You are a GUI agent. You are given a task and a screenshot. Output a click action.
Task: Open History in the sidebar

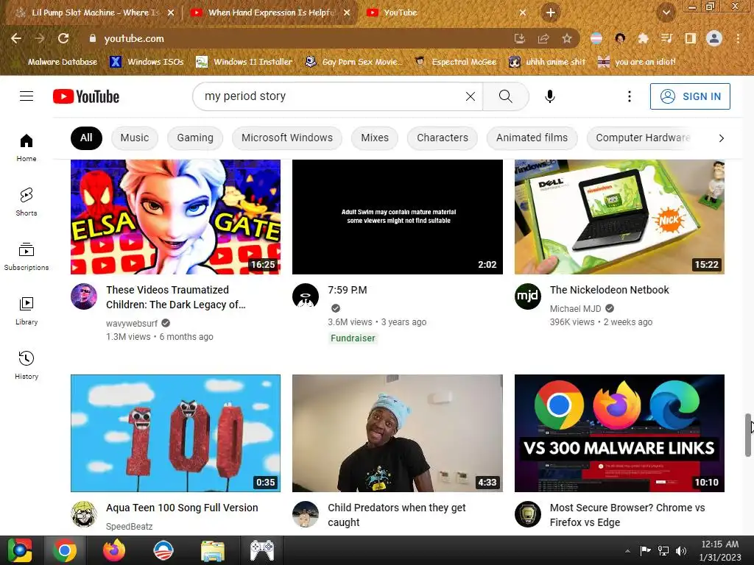point(27,365)
